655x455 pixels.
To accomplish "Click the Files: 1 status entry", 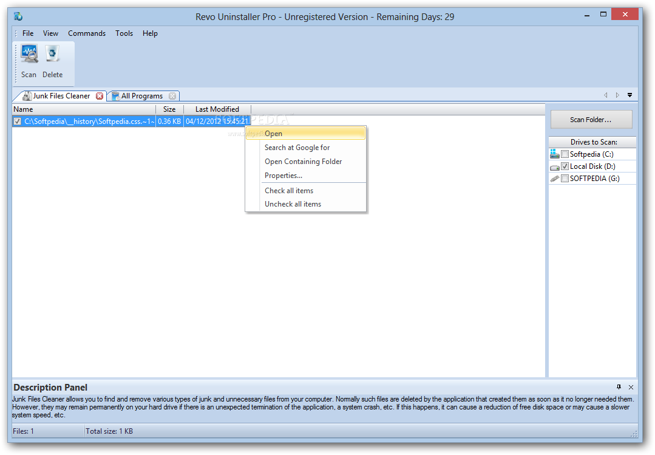I will pyautogui.click(x=24, y=431).
